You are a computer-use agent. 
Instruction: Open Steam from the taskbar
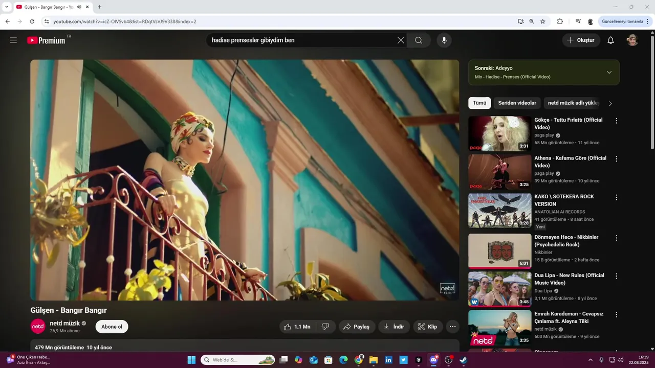[463, 360]
